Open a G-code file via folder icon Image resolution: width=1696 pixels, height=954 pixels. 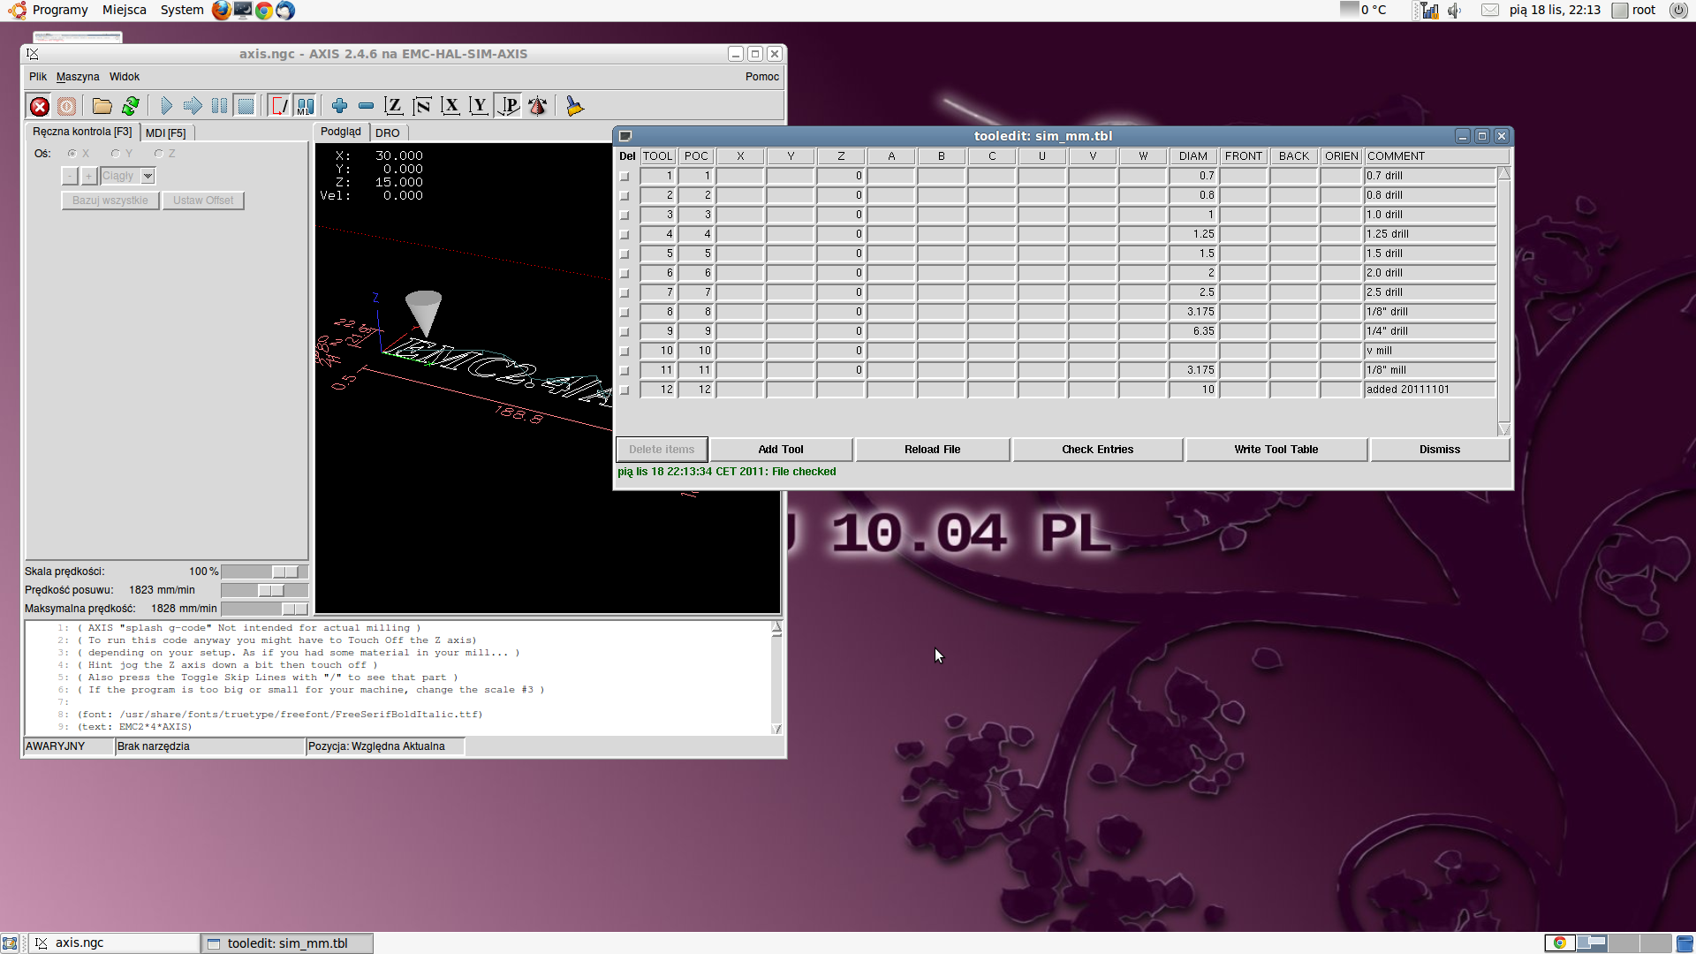102,106
